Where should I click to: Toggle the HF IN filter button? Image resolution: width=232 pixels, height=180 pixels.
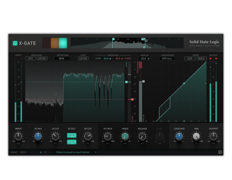tap(72, 135)
